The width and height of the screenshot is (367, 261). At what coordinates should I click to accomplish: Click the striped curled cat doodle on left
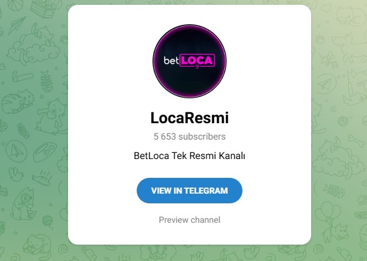[18, 102]
